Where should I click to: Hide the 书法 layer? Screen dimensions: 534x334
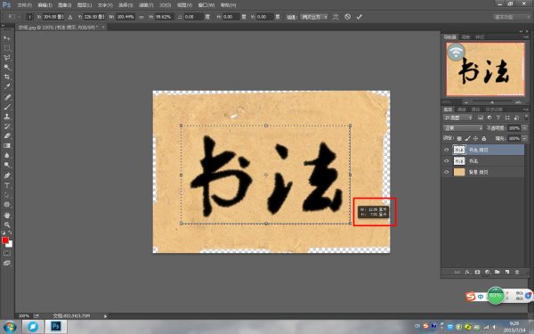coord(447,161)
